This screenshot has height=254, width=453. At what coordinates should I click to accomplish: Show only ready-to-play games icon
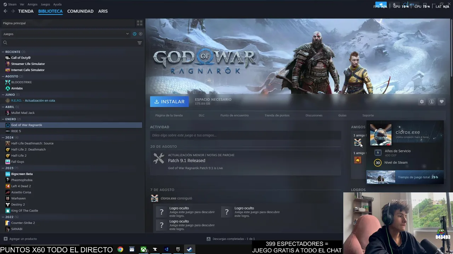tap(141, 34)
